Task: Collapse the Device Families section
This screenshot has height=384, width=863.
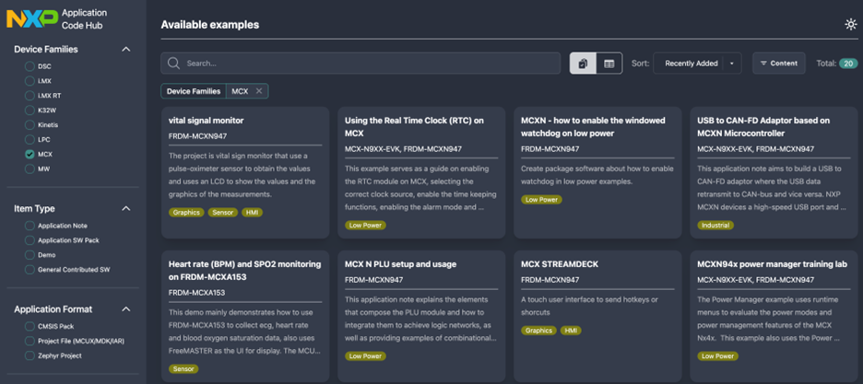Action: [x=126, y=50]
